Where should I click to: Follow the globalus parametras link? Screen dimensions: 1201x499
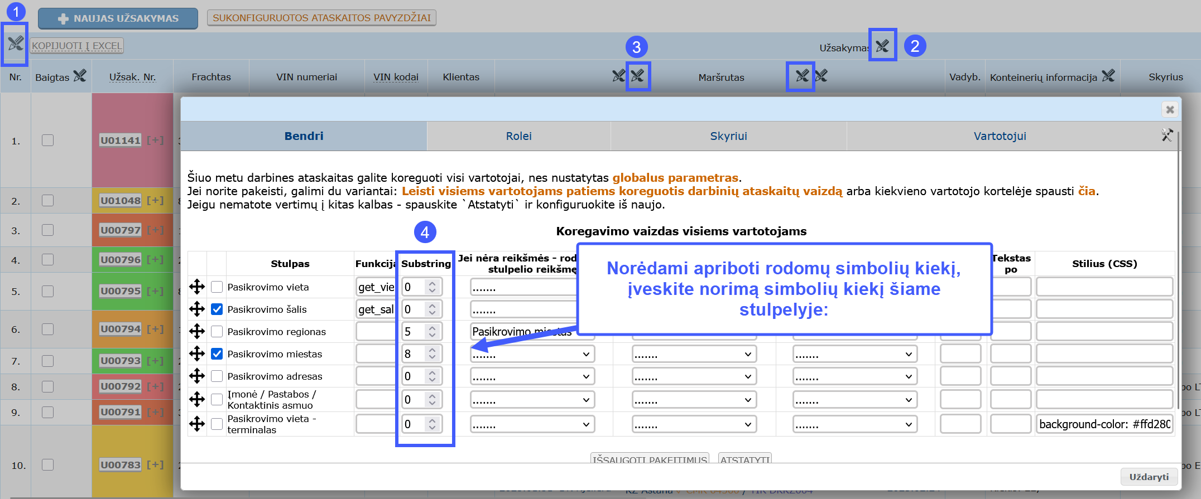coord(675,178)
